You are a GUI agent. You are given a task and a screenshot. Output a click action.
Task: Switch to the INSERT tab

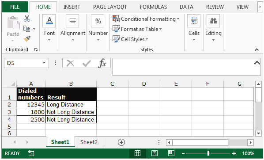pyautogui.click(x=72, y=7)
